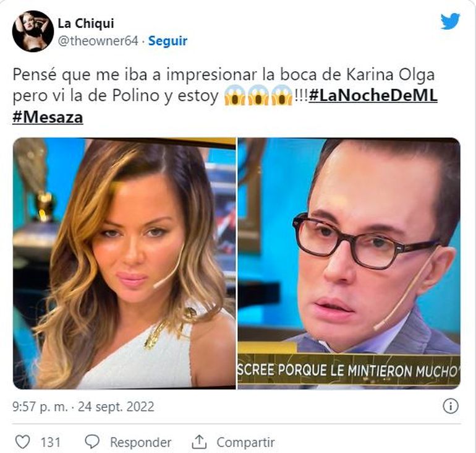Click the Responder label
The width and height of the screenshot is (476, 453).
point(140,442)
